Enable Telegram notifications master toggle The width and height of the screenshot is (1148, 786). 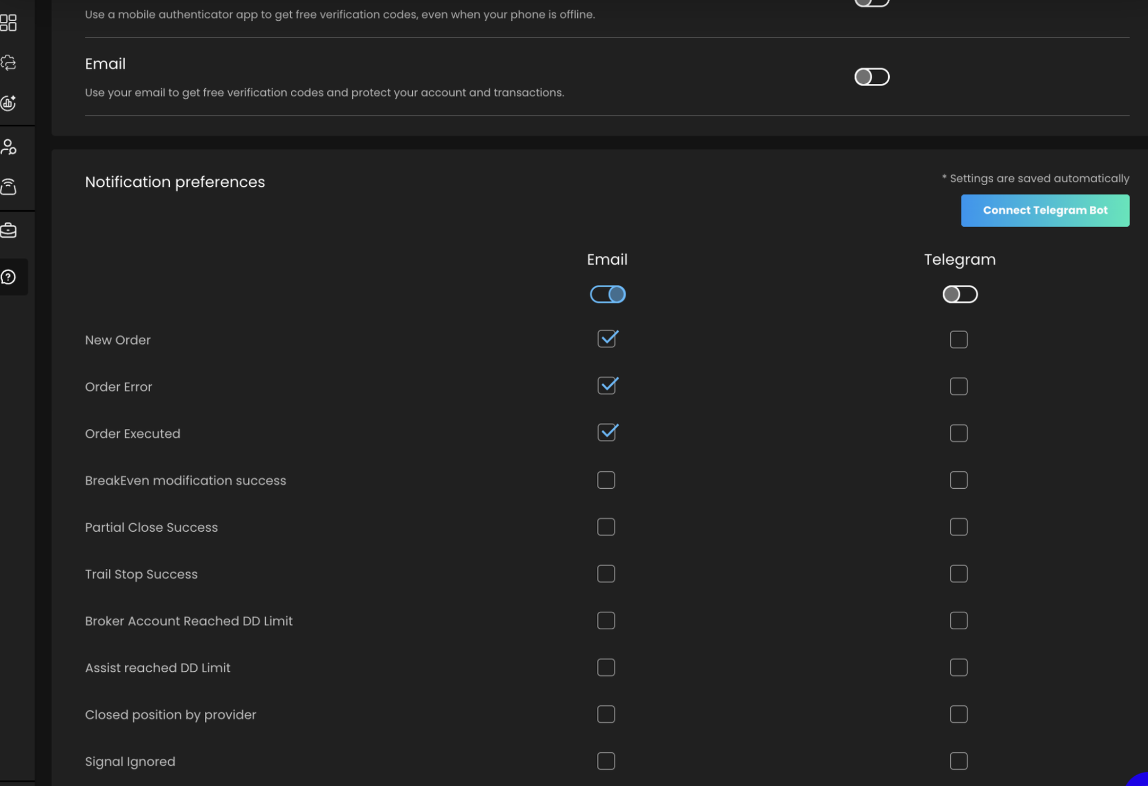tap(960, 294)
